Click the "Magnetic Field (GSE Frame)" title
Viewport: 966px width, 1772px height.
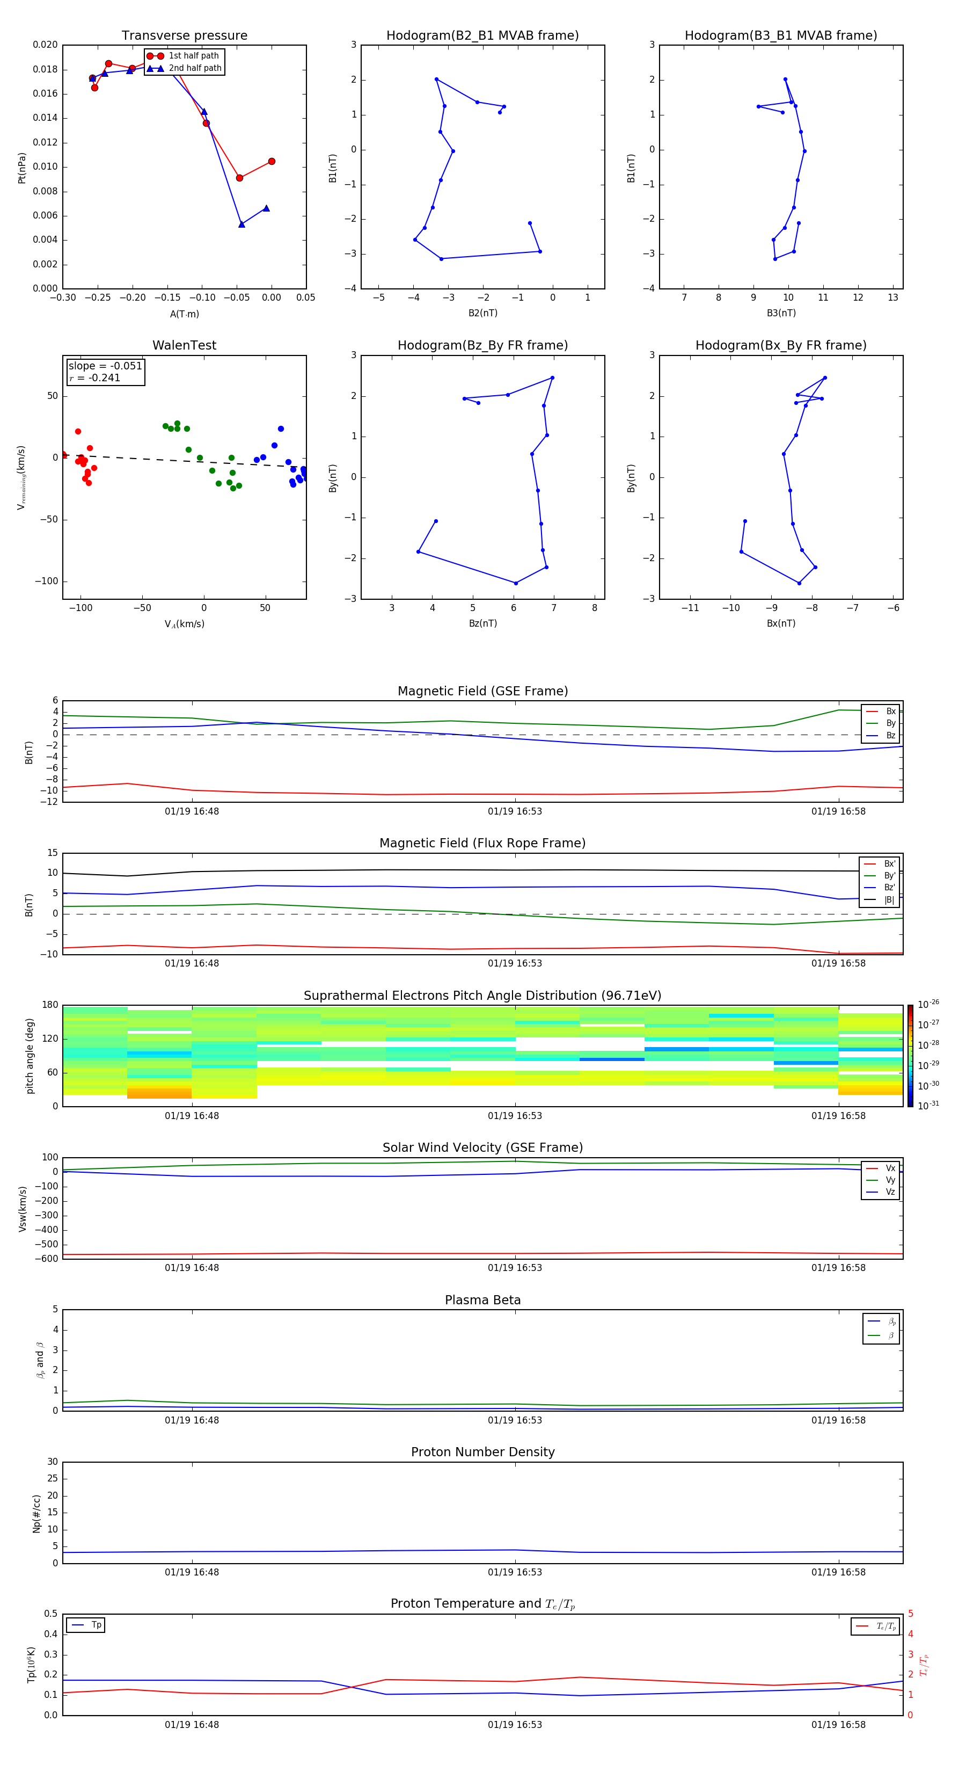[482, 691]
